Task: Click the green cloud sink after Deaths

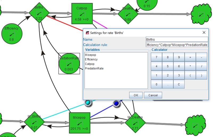Action: (x=201, y=14)
